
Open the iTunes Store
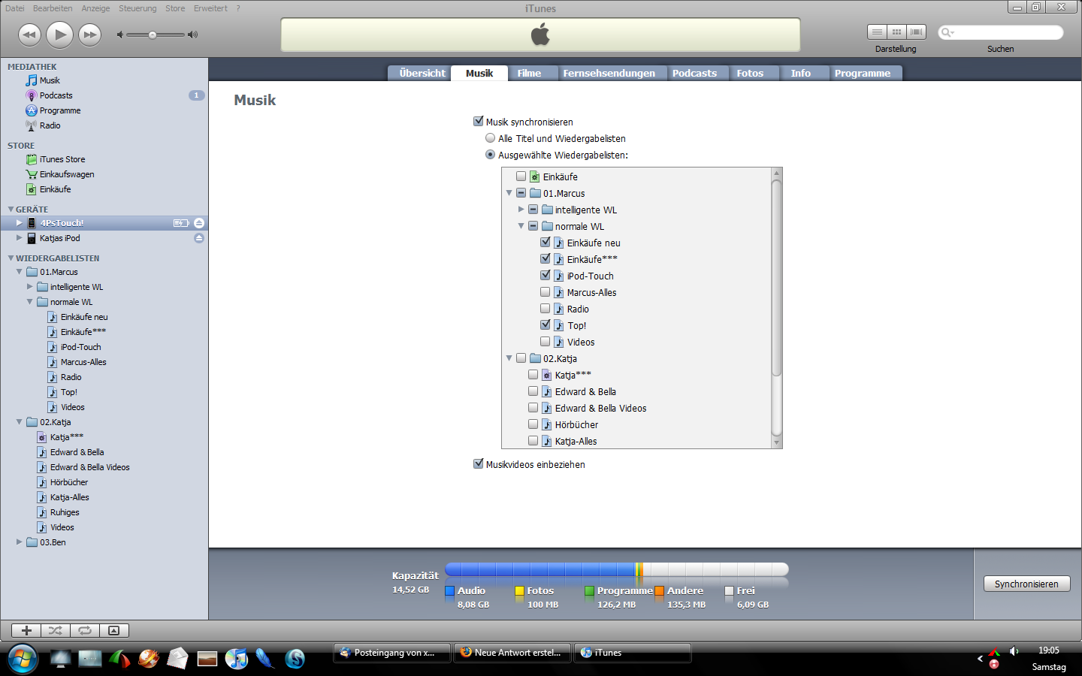pos(62,159)
